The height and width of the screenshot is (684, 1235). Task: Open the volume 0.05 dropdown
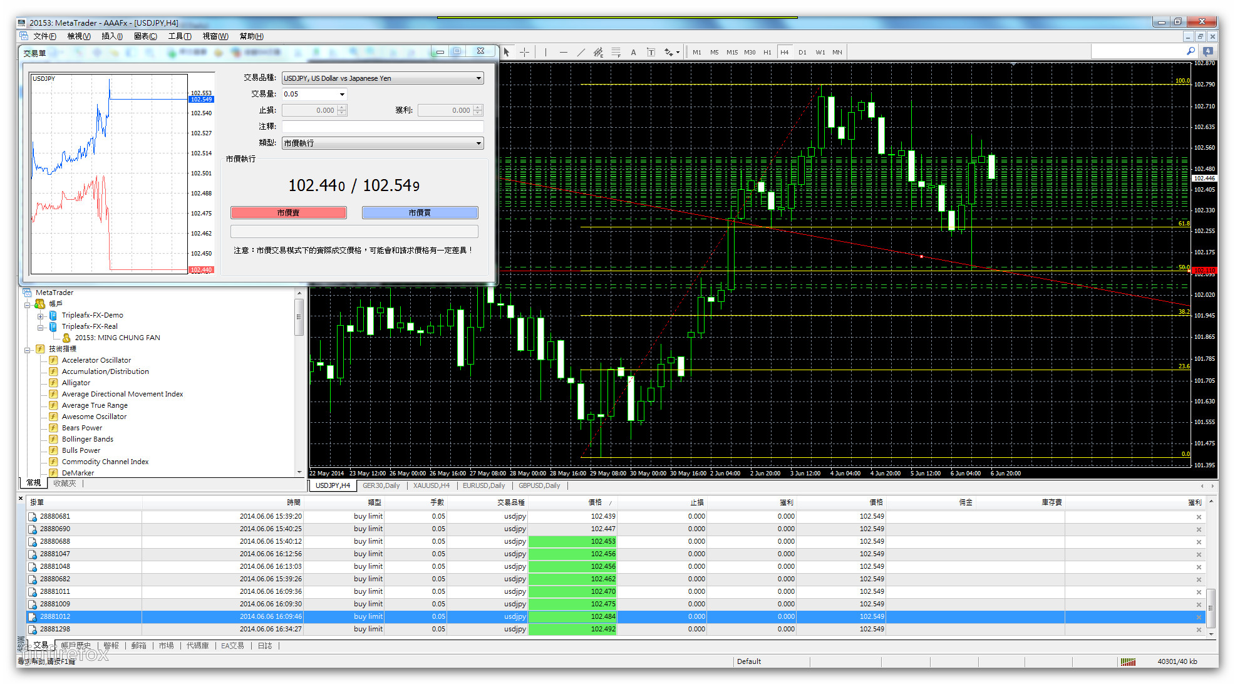[342, 95]
